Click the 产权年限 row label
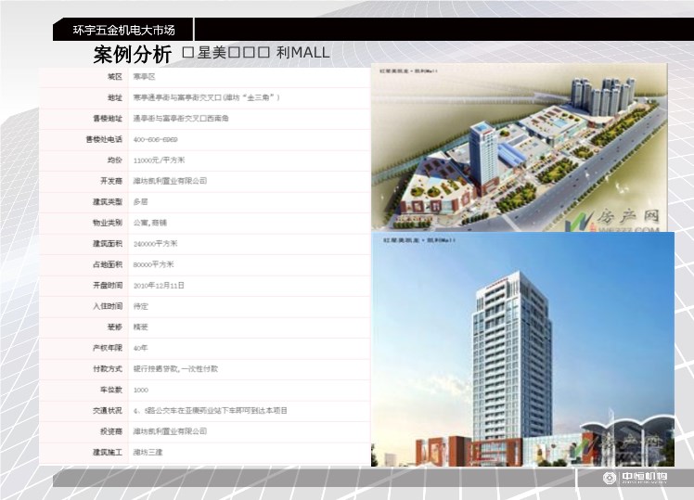The image size is (694, 500). point(108,348)
